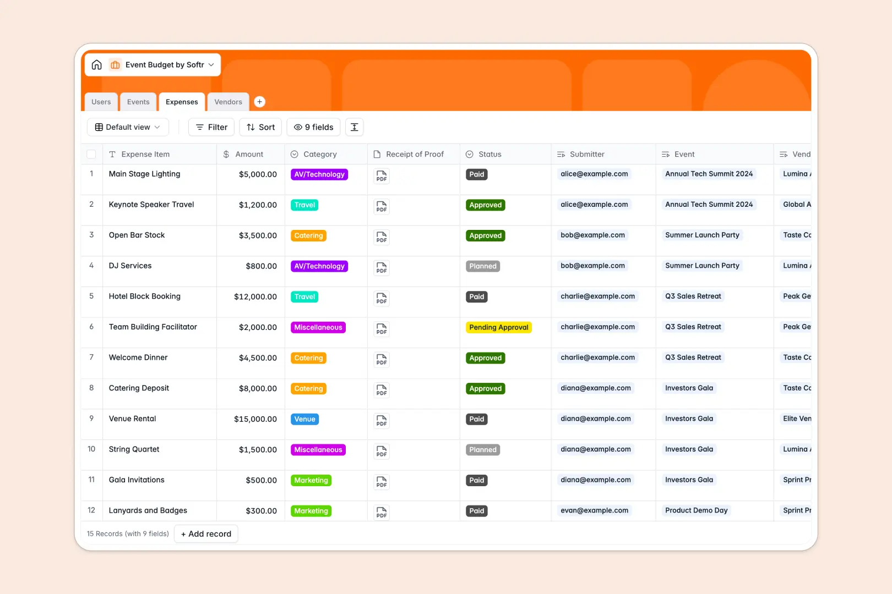Click the row height adjustment icon
The image size is (892, 594).
click(354, 127)
